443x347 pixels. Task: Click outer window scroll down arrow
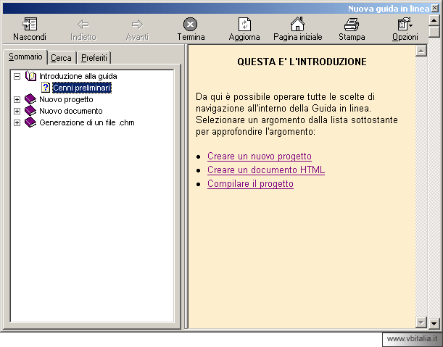click(x=434, y=323)
